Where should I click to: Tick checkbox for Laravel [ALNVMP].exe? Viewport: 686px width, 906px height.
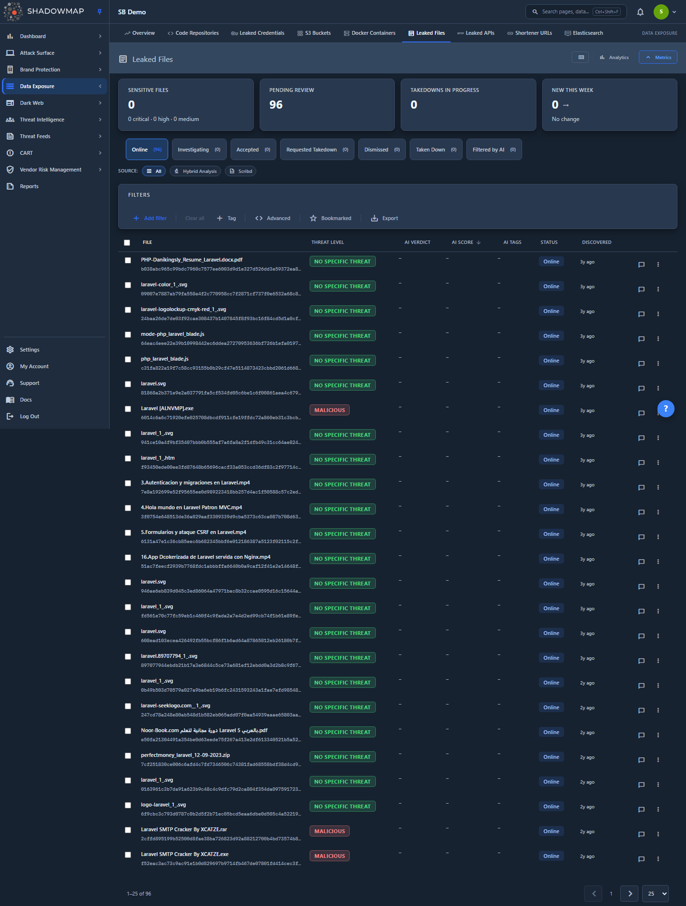[128, 409]
